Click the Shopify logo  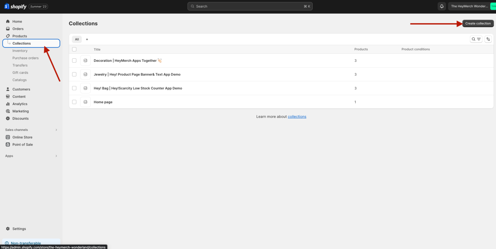click(x=15, y=6)
